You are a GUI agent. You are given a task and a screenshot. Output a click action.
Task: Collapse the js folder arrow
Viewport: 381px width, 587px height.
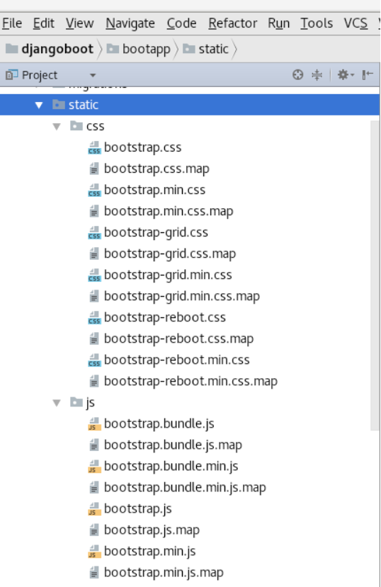[x=57, y=403]
